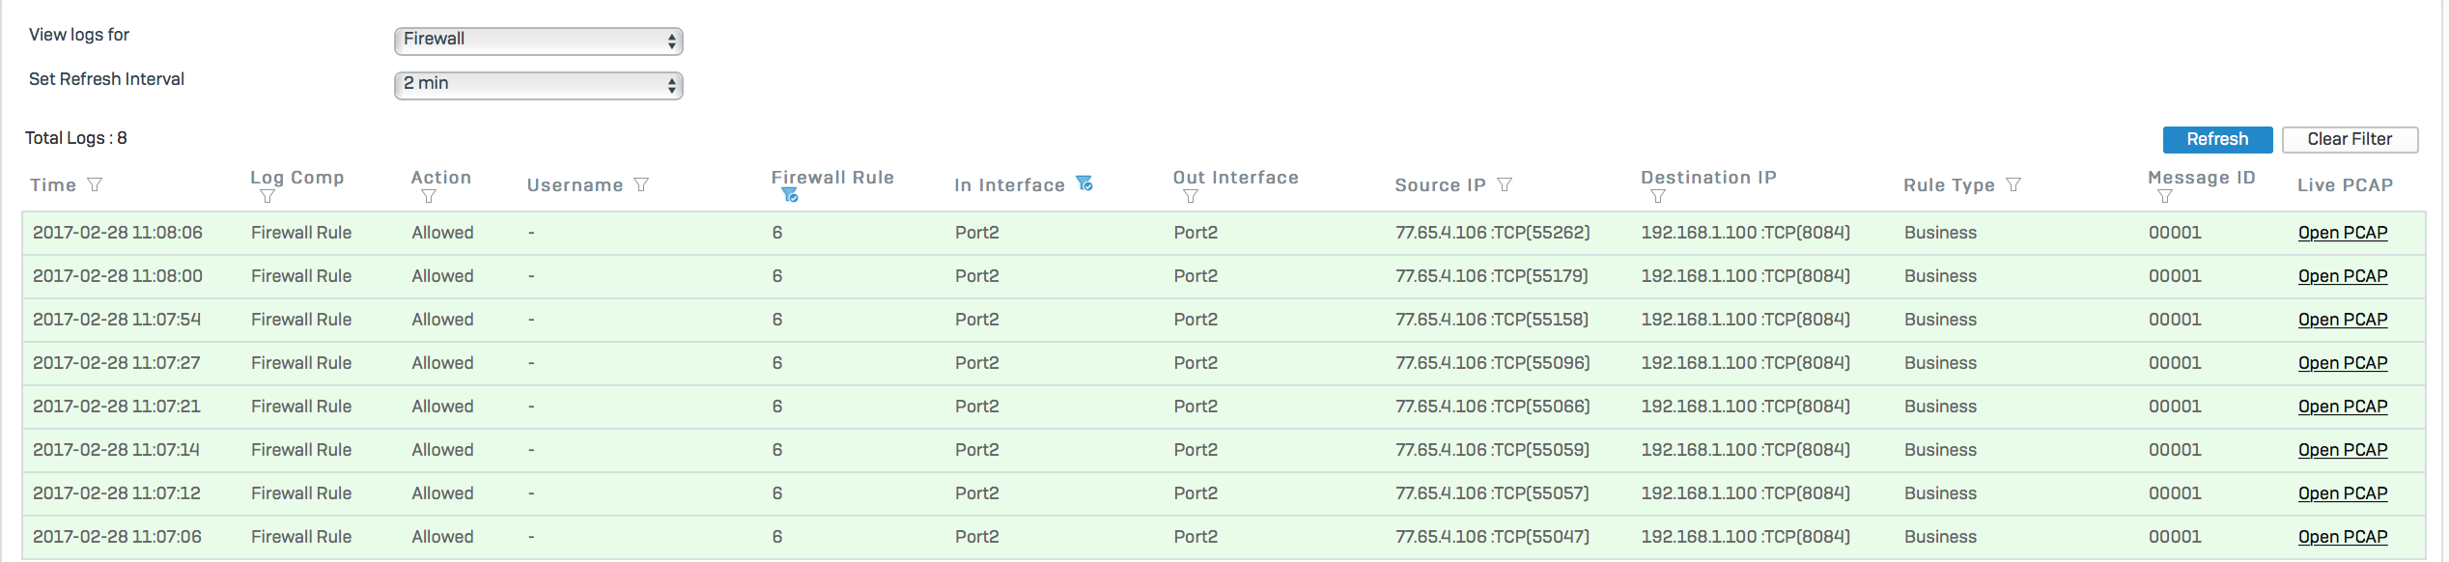Open PCAP for the 11:07:54 entry
The width and height of the screenshot is (2449, 562).
(2343, 320)
